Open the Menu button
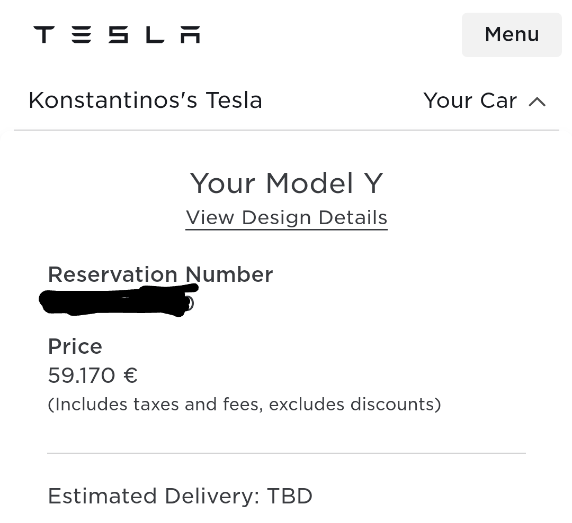This screenshot has width=572, height=523. (512, 35)
